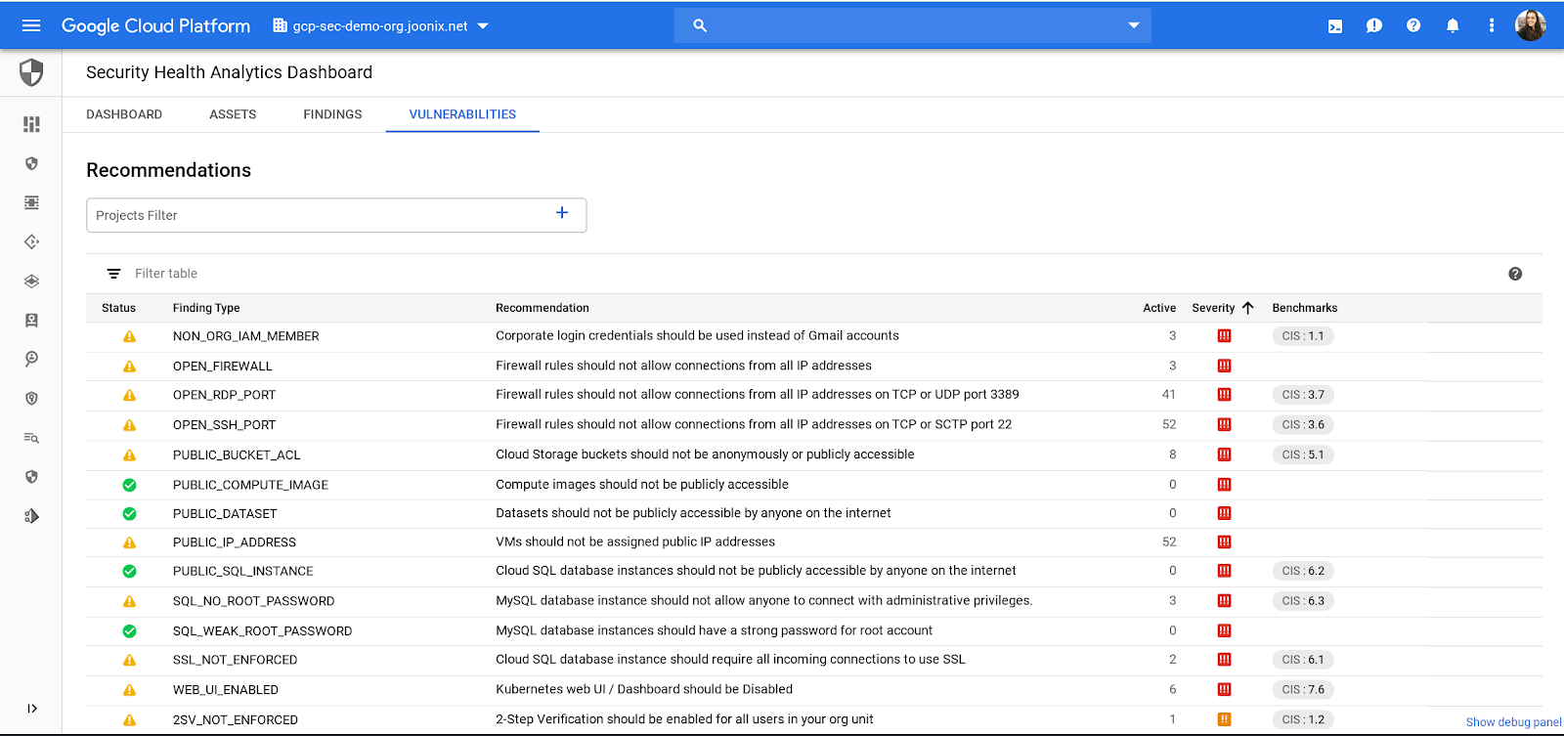The width and height of the screenshot is (1564, 736).
Task: Switch to the FINDINGS tab
Action: (332, 114)
